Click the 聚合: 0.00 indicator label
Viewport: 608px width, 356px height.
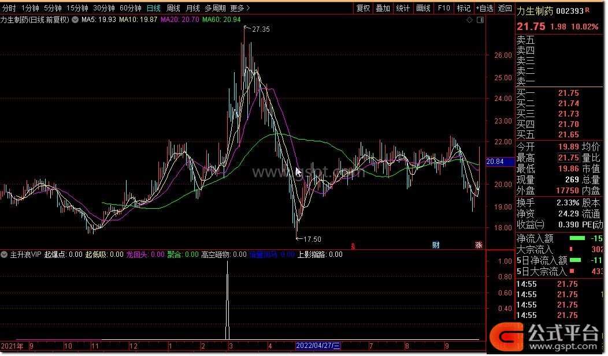coord(183,254)
